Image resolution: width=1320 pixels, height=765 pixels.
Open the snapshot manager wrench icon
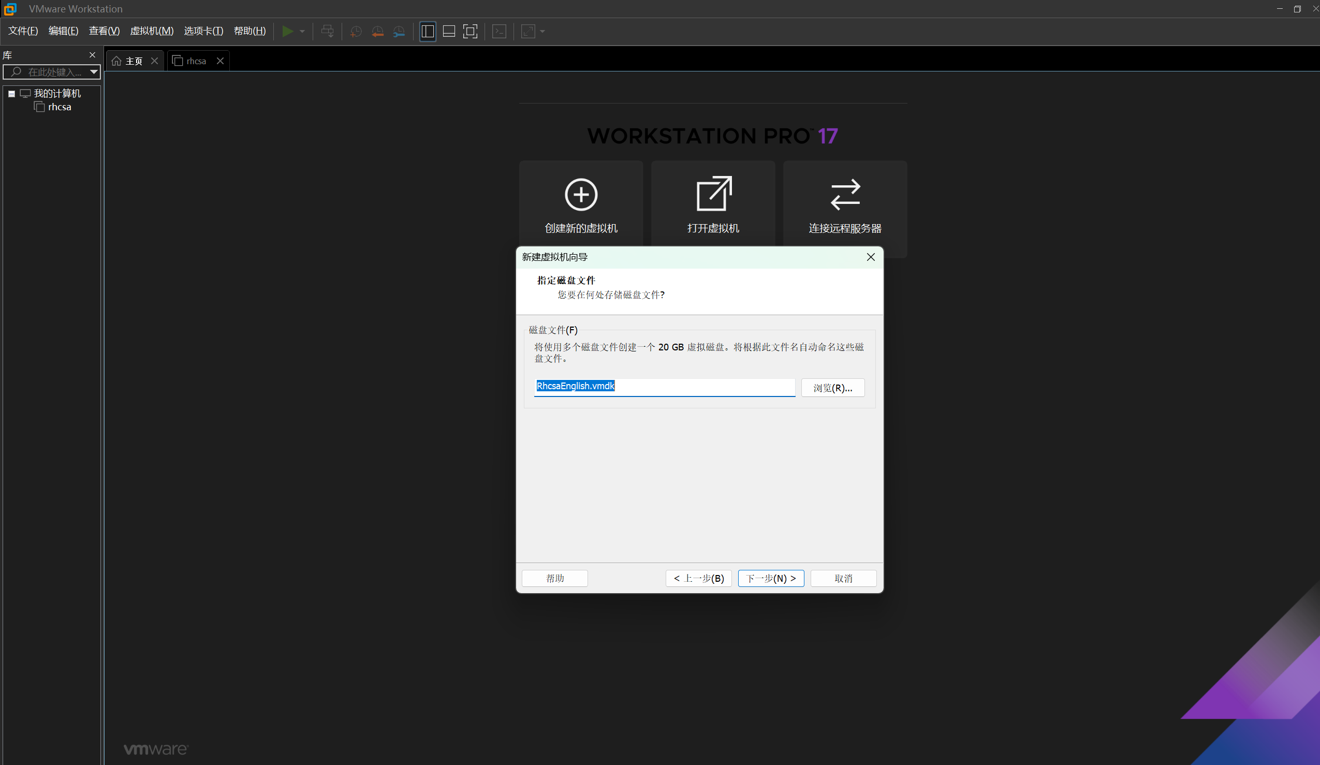[399, 32]
